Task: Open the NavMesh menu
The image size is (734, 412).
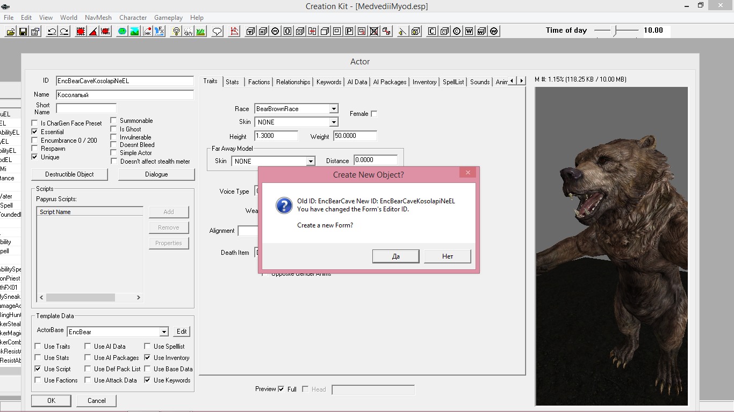Action: click(x=98, y=18)
